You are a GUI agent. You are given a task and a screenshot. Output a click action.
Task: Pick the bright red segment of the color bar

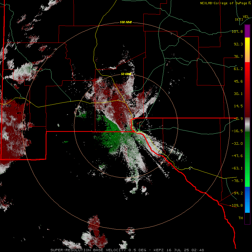[247, 71]
